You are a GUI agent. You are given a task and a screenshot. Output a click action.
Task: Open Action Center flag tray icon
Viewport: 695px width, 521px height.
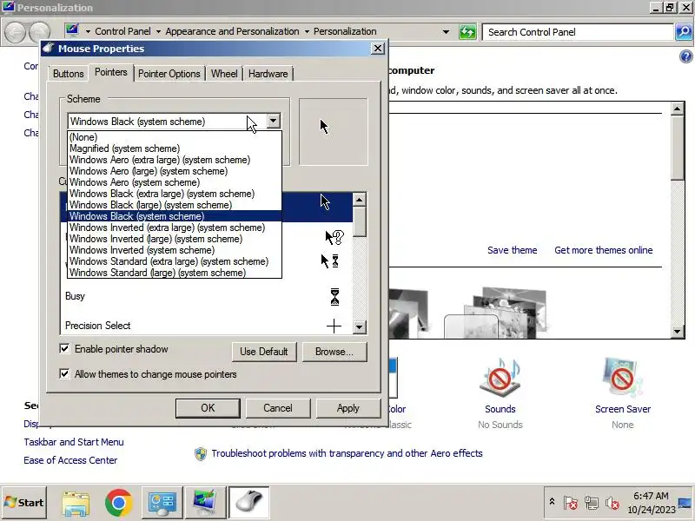click(x=571, y=503)
